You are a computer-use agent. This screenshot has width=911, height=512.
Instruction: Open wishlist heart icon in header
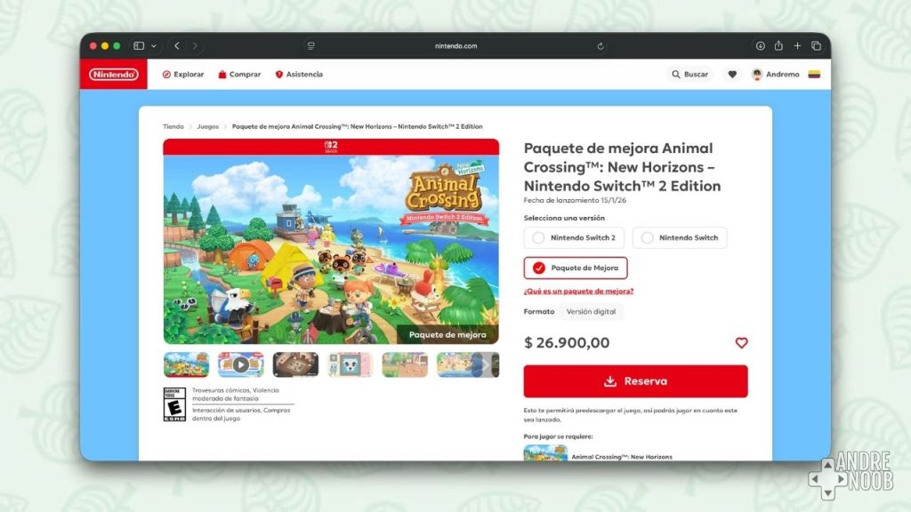coord(732,75)
